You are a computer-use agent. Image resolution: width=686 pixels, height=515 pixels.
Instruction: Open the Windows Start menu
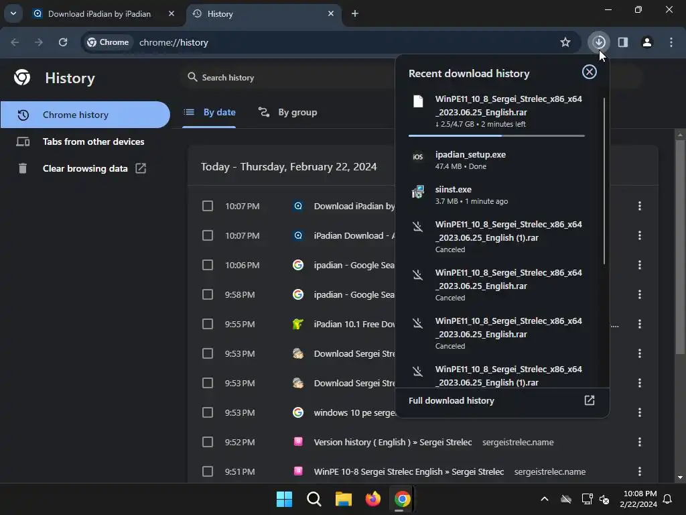click(284, 499)
